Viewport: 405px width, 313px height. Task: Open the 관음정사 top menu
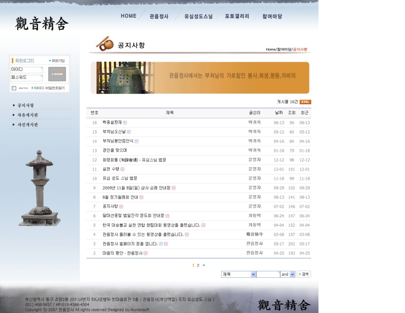(x=159, y=17)
